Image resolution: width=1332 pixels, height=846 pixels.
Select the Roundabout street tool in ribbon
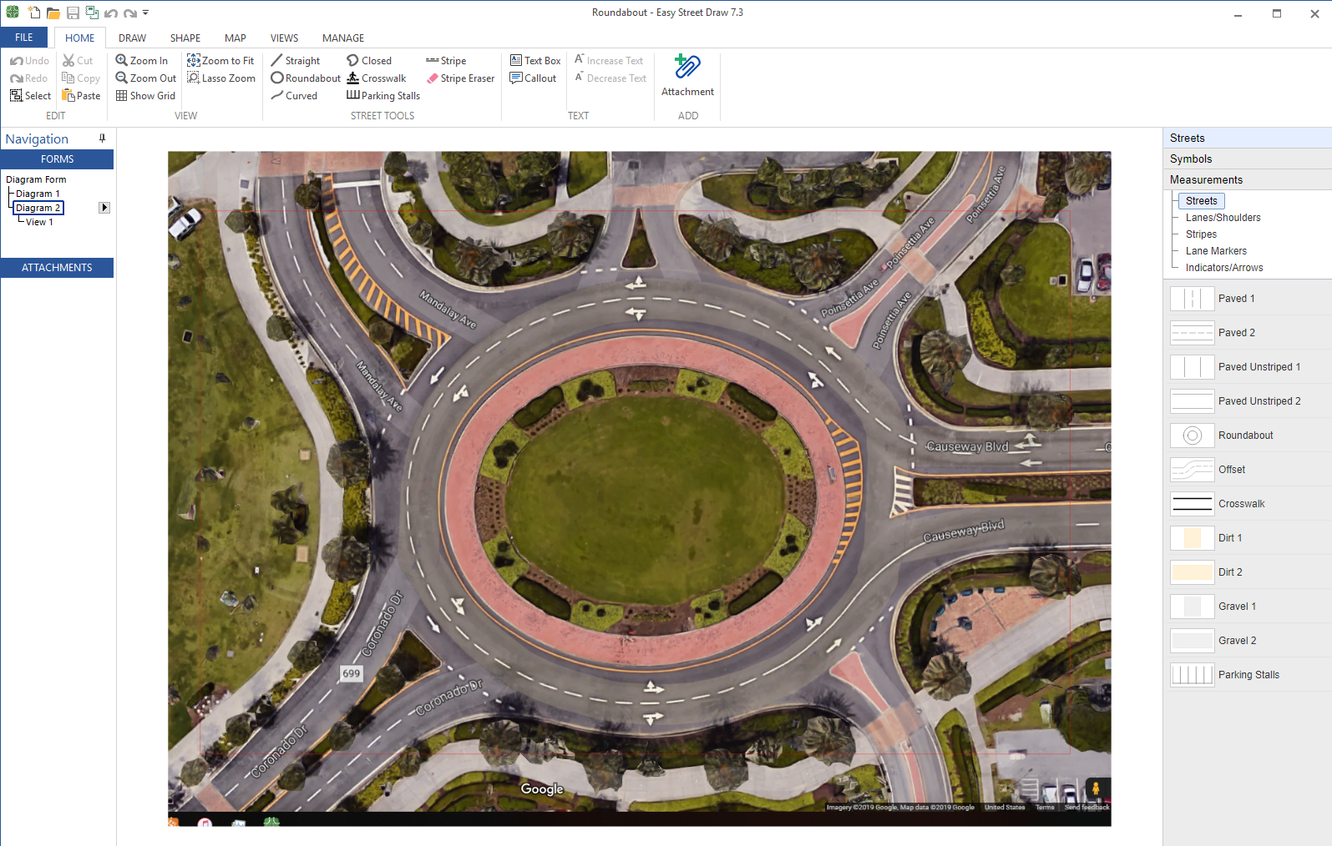[x=306, y=78]
